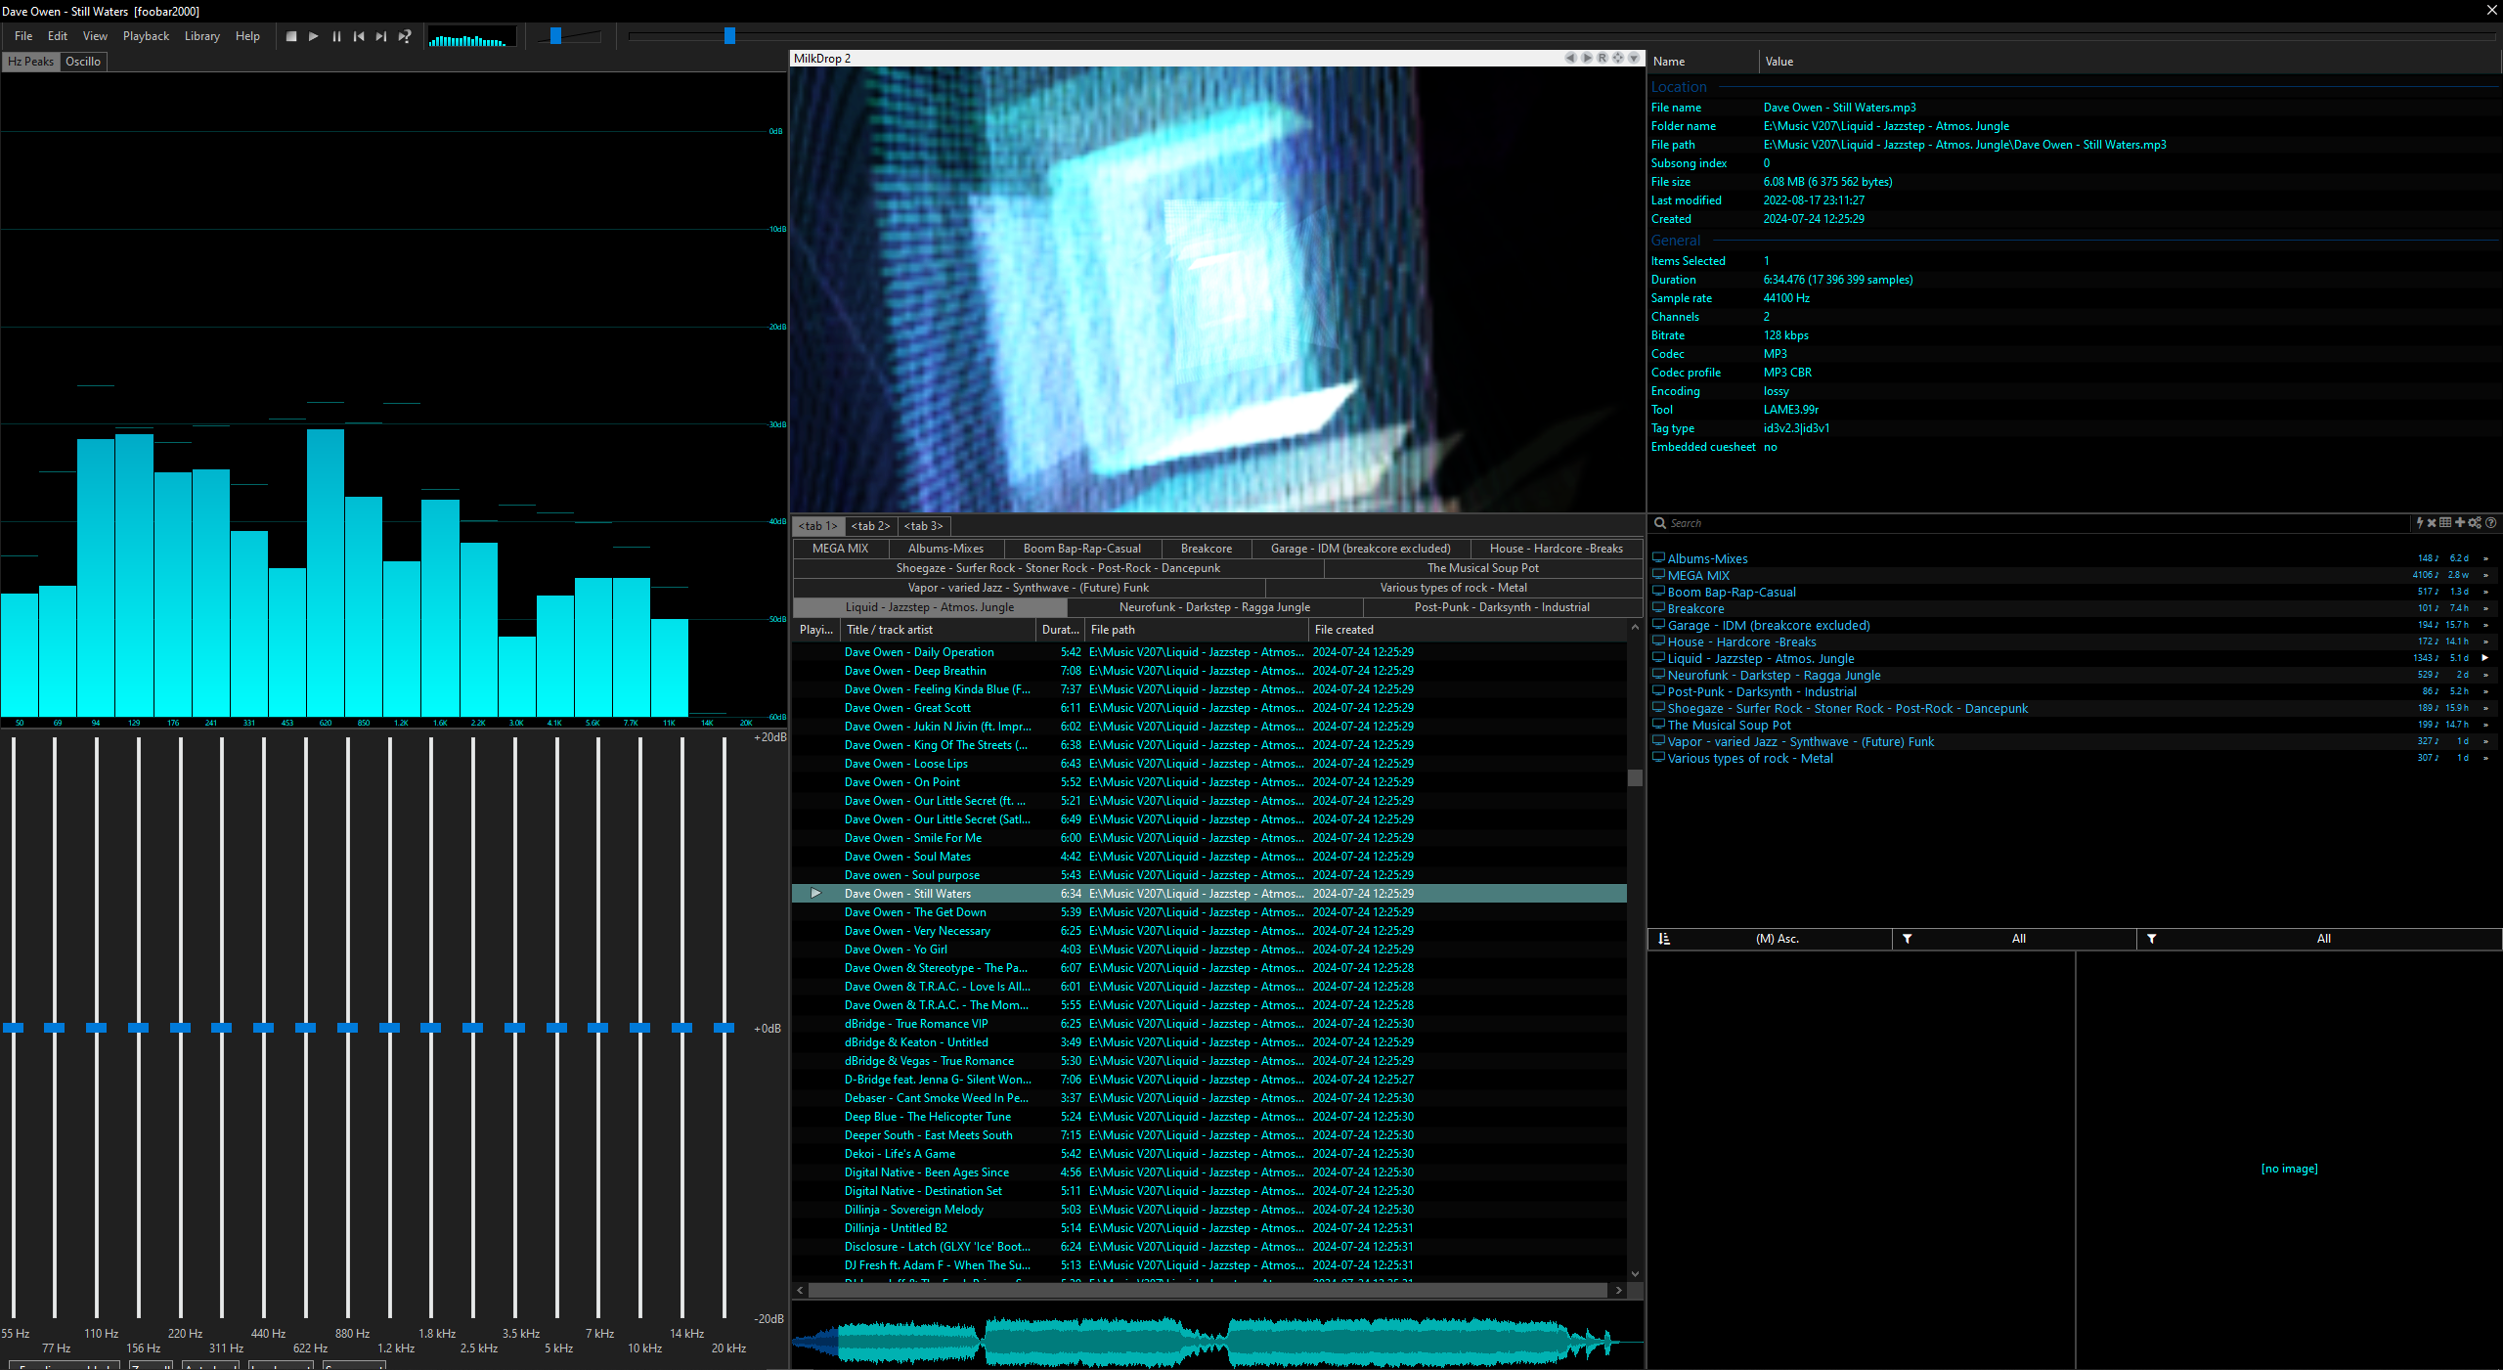
Task: Click the sort order icon left of (M) Asc.
Action: pyautogui.click(x=1664, y=939)
